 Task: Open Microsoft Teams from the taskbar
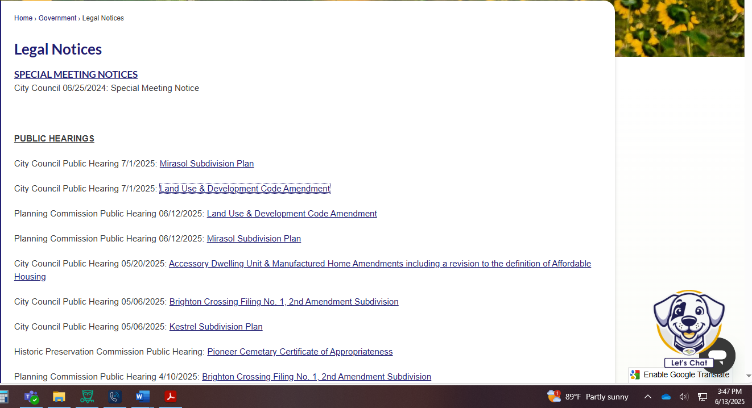(31, 397)
